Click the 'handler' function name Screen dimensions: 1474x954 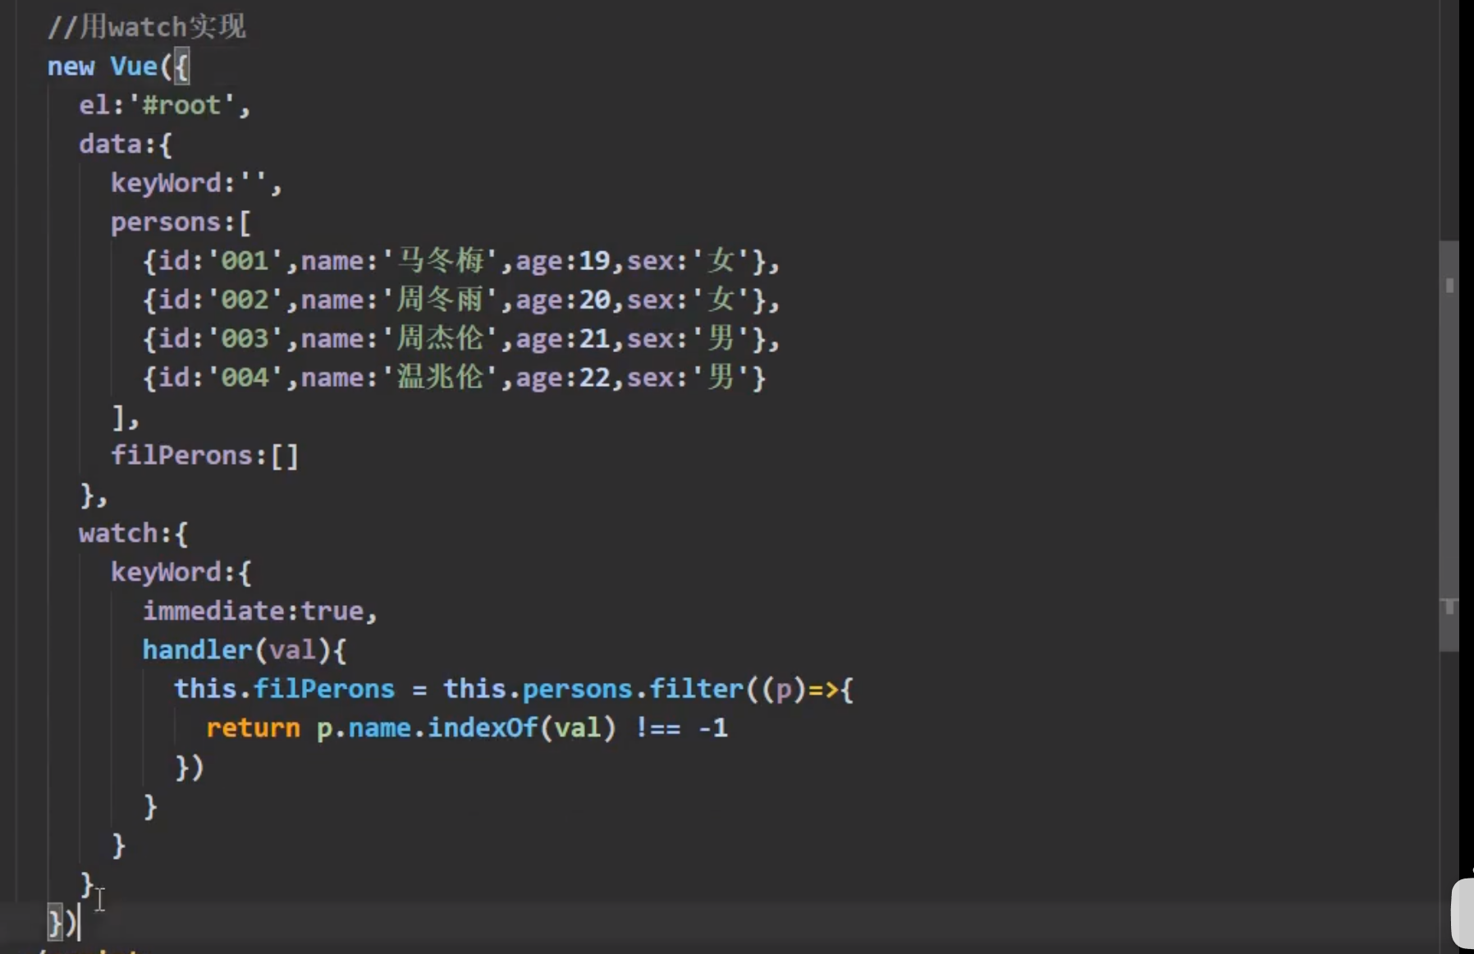coord(197,650)
